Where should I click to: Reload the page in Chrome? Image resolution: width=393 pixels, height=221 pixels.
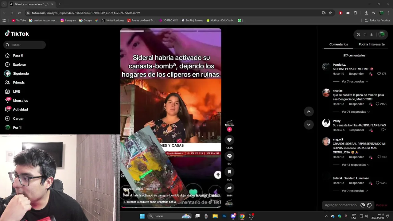19,13
